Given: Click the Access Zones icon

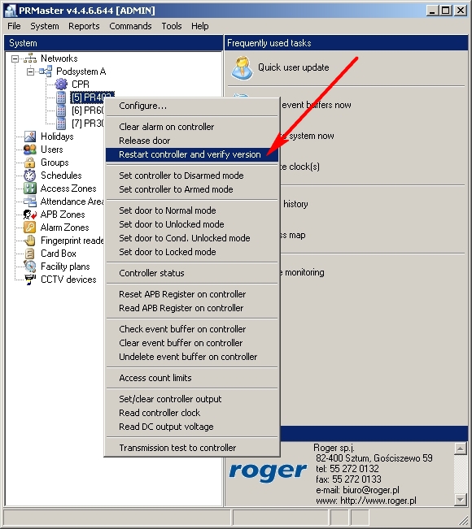Looking at the screenshot, I should coord(30,189).
